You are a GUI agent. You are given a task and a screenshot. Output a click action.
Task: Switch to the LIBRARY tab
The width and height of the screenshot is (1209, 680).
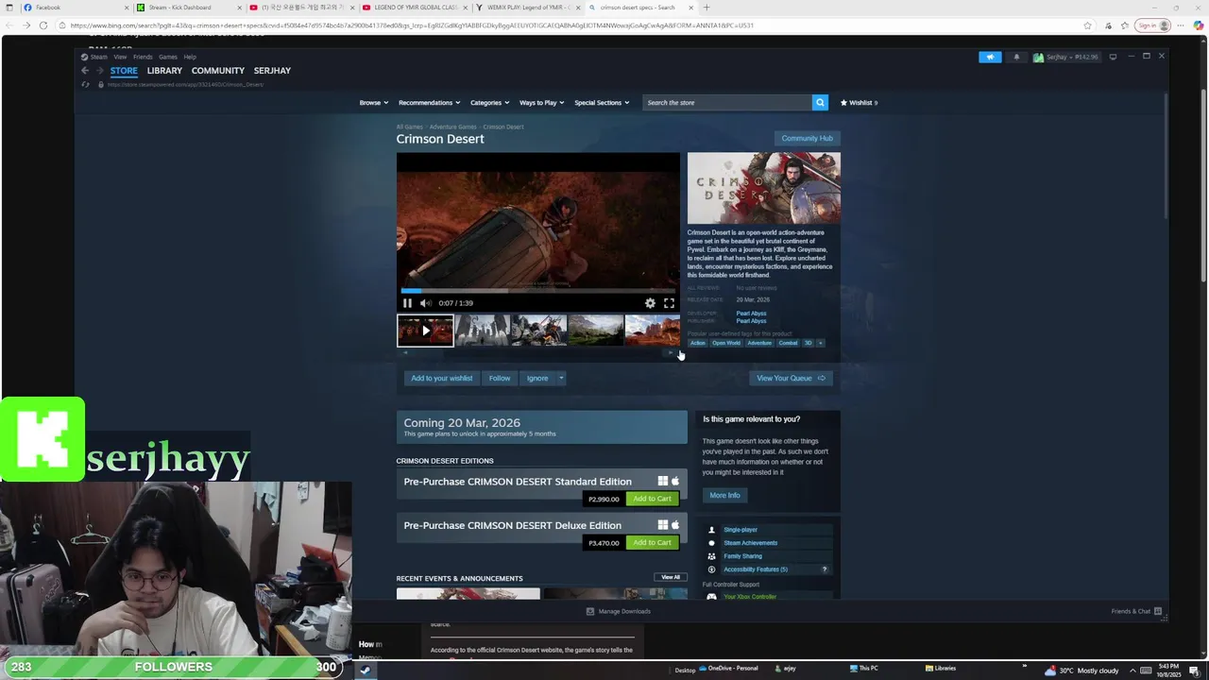tap(164, 71)
